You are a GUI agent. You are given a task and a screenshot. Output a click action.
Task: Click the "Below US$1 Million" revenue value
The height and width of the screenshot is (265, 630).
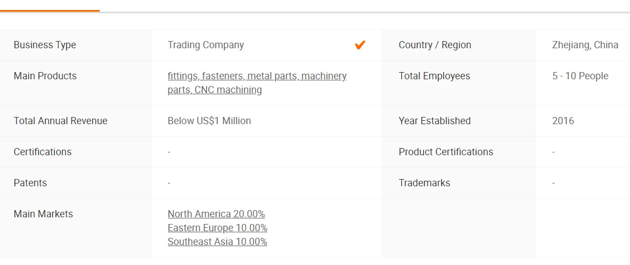click(x=209, y=121)
